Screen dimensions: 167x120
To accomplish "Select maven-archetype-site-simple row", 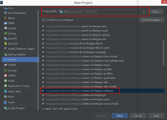I will (103, 86).
